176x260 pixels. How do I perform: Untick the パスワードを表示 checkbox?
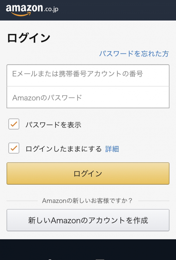[x=14, y=124]
